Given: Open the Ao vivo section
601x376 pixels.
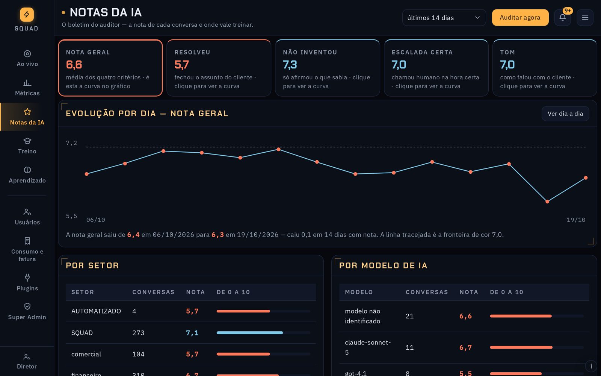Looking at the screenshot, I should [27, 58].
